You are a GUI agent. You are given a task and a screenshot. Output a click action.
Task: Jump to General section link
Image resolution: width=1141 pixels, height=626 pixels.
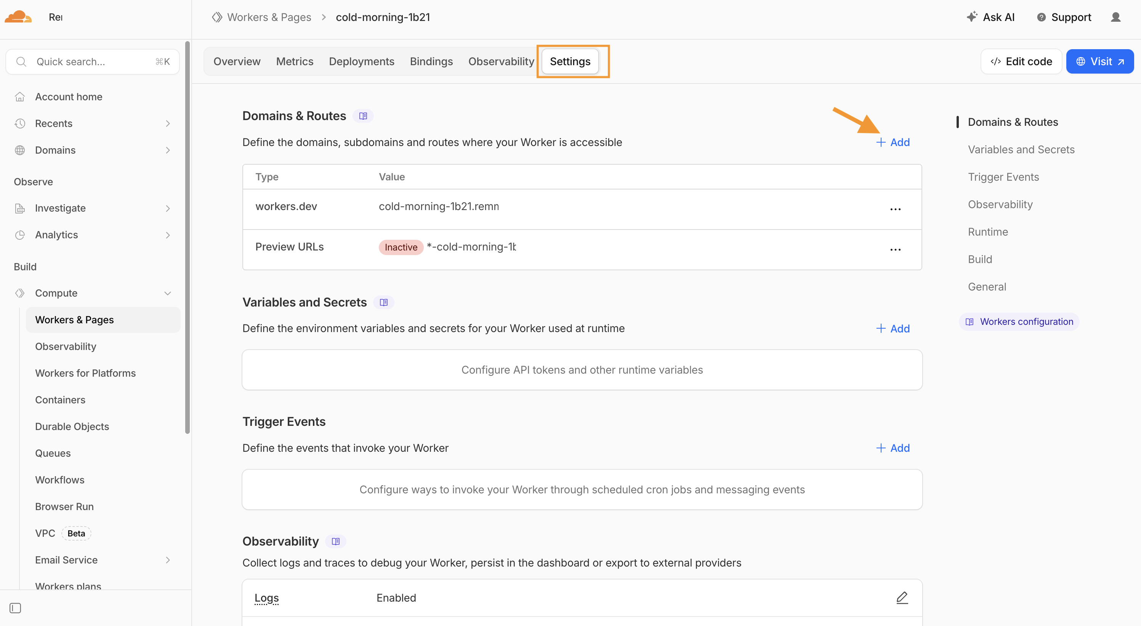pyautogui.click(x=987, y=287)
